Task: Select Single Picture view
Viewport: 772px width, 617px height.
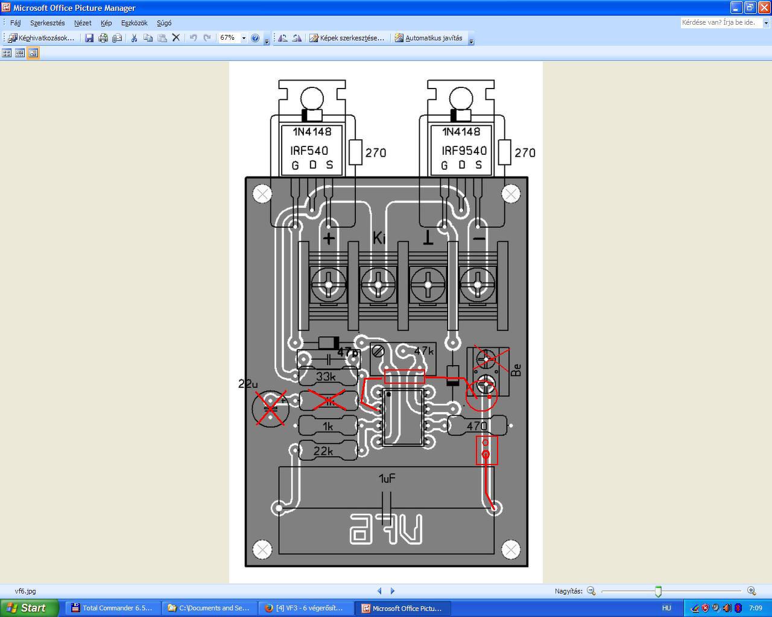Action: (33, 53)
